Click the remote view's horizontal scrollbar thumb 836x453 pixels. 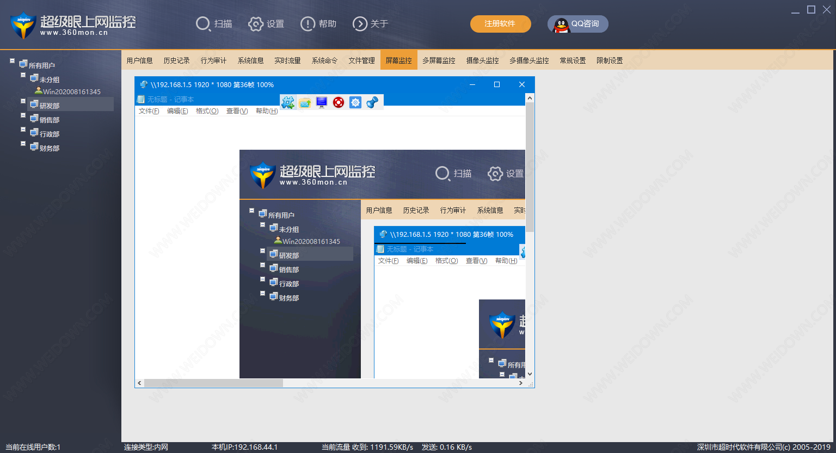(x=213, y=383)
